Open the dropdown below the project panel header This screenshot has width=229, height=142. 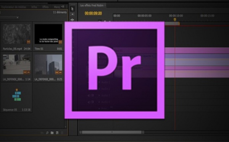pyautogui.click(x=9, y=18)
